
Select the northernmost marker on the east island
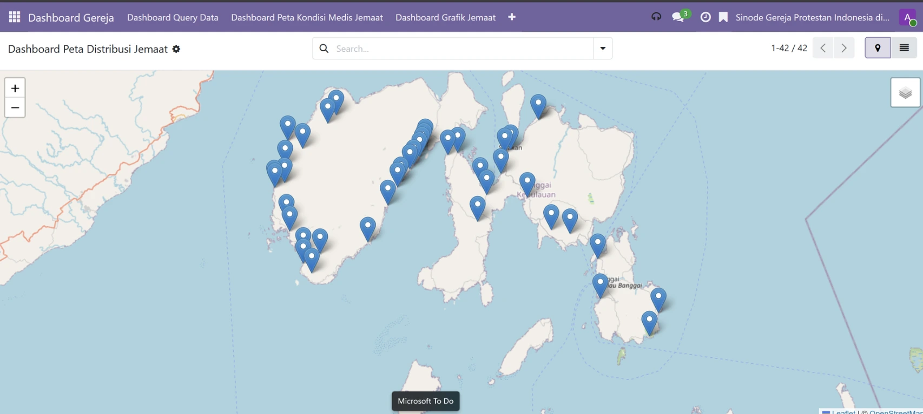[538, 106]
